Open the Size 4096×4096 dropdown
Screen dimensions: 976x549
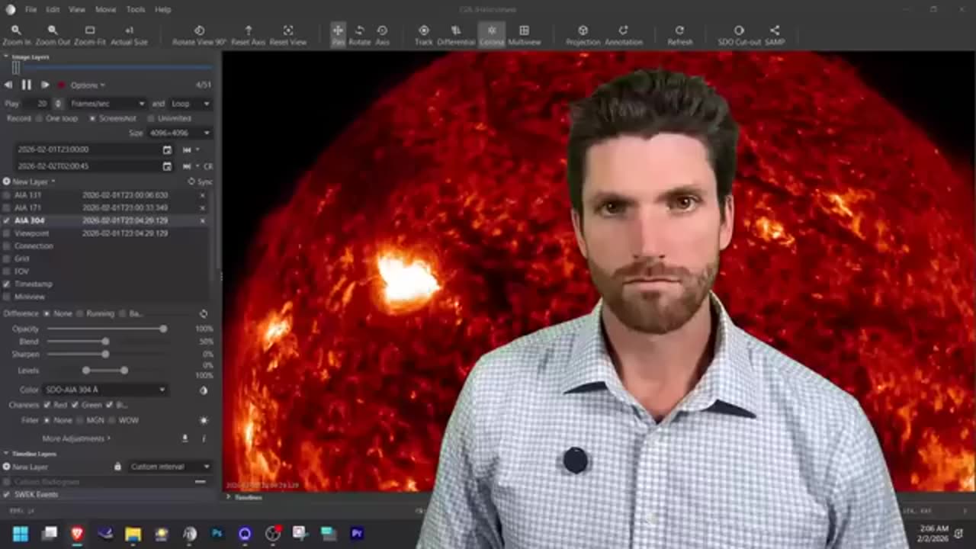(x=179, y=133)
